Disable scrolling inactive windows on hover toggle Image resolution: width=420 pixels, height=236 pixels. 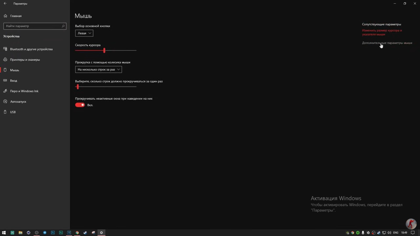[80, 105]
